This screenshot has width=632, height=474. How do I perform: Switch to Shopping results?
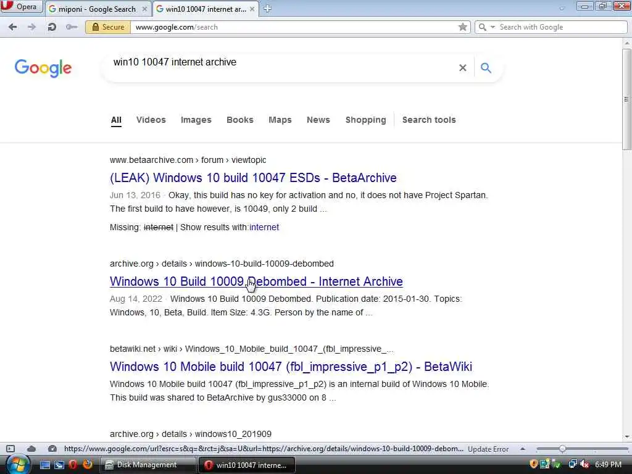pyautogui.click(x=365, y=120)
